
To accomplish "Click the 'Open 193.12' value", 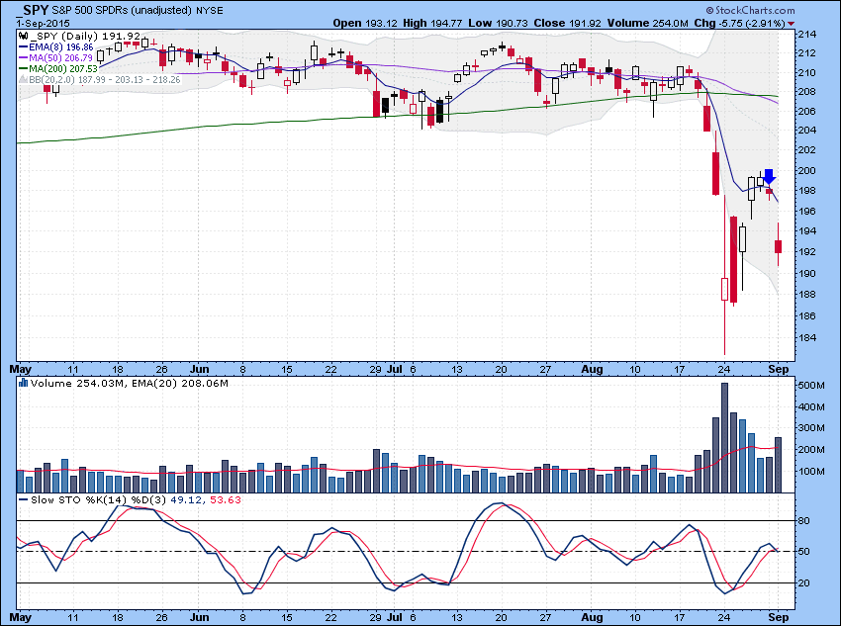I will (x=365, y=23).
